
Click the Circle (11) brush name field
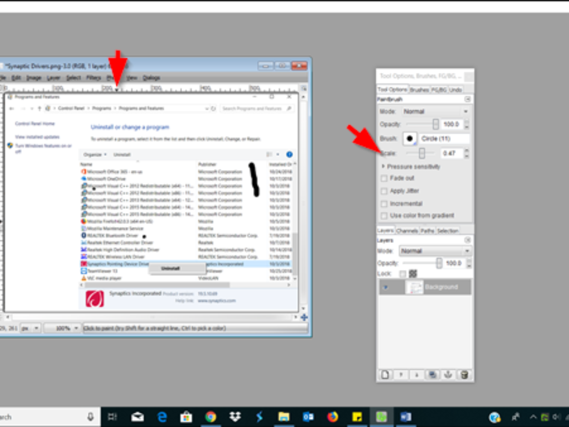coord(444,139)
